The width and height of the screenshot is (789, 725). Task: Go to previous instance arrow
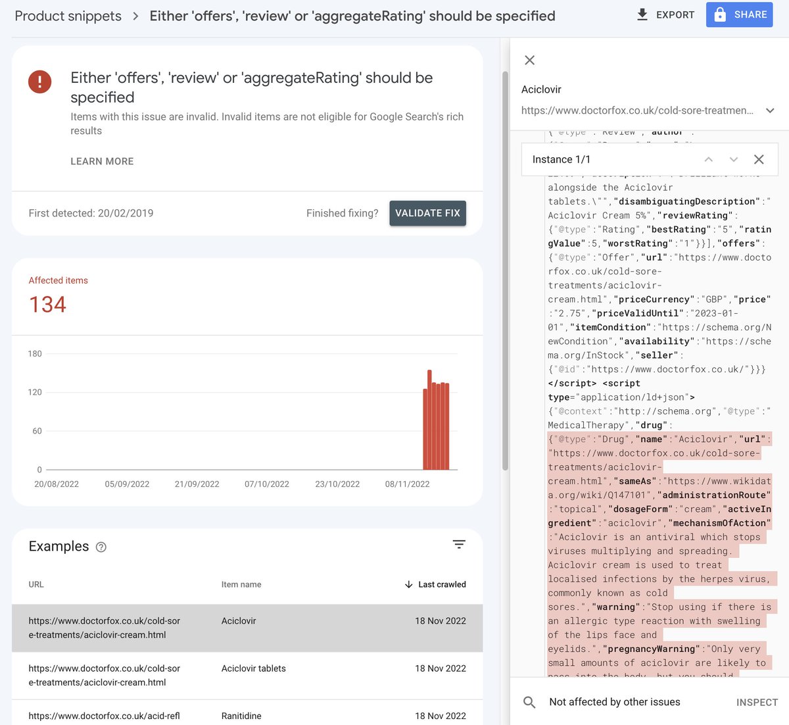(709, 160)
